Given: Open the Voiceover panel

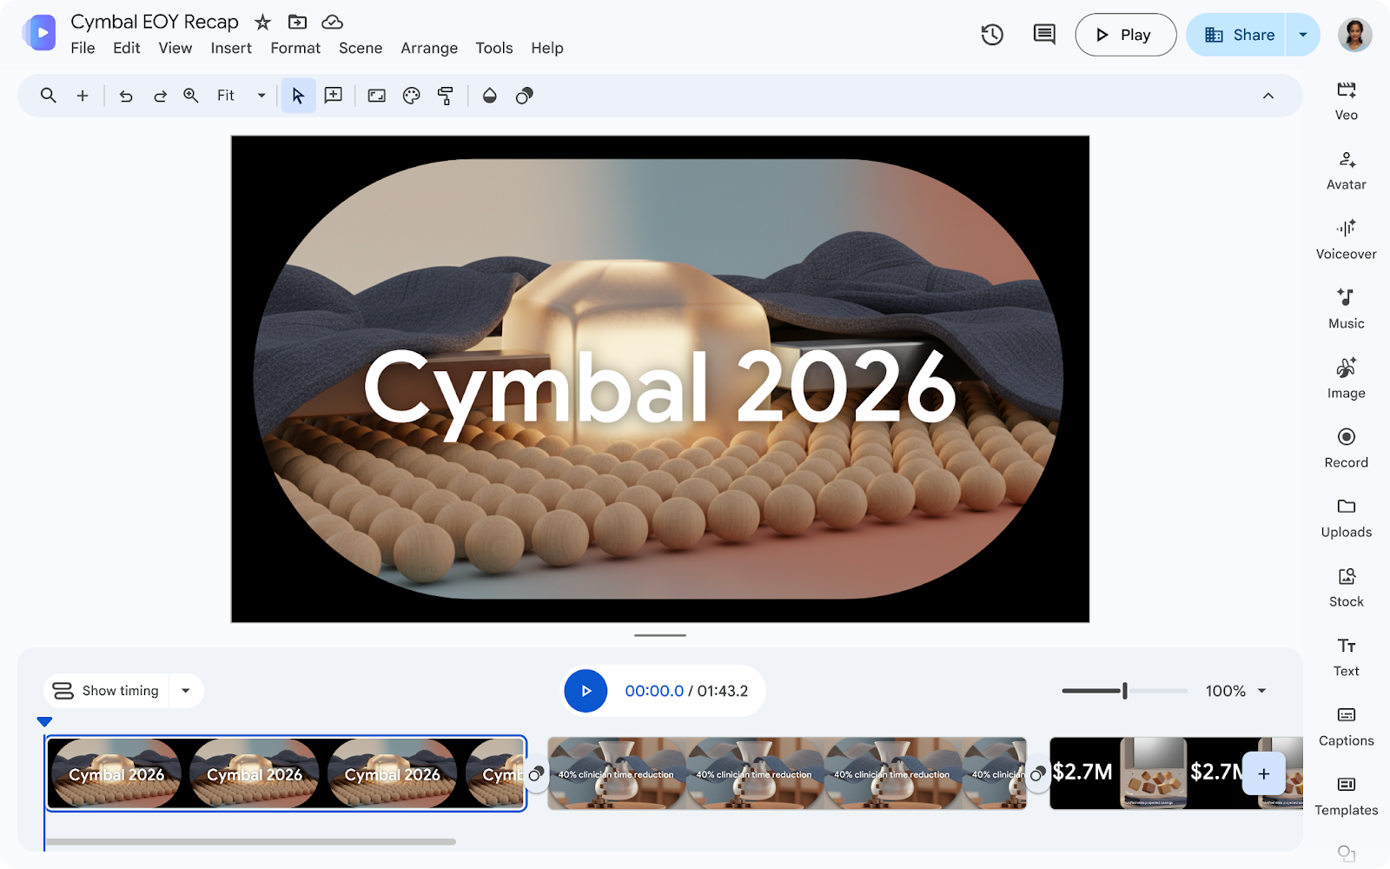Looking at the screenshot, I should 1346,240.
